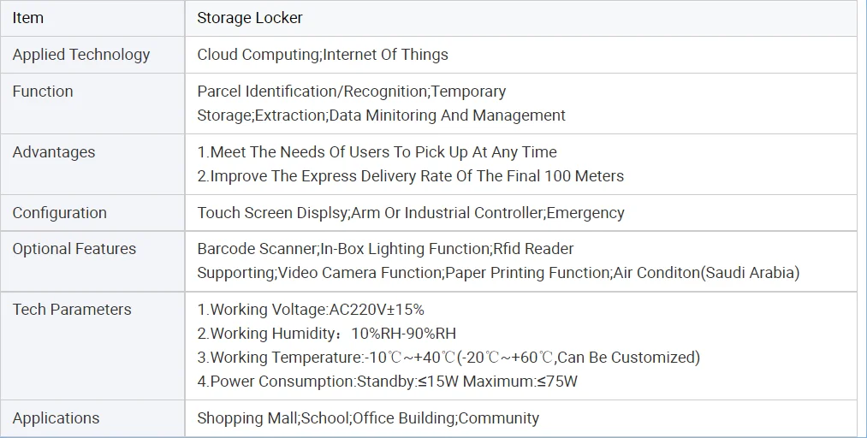Click the "Working Temperature" parameter line
The image size is (867, 438).
tap(448, 358)
